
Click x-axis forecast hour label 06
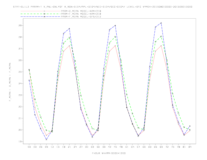point(41,147)
